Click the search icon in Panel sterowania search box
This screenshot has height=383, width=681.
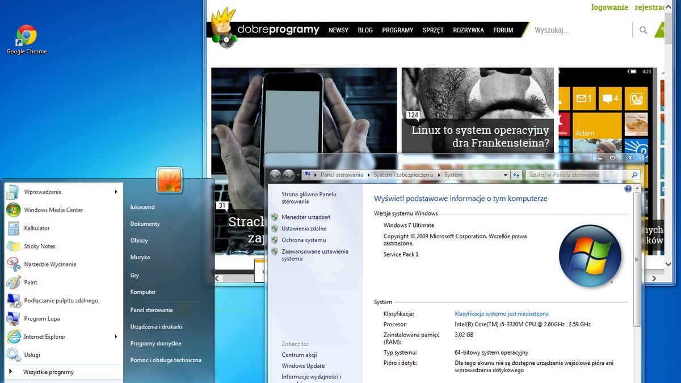tap(634, 175)
